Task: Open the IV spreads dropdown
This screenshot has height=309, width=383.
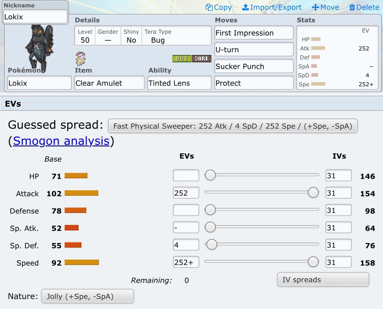Action: click(323, 279)
